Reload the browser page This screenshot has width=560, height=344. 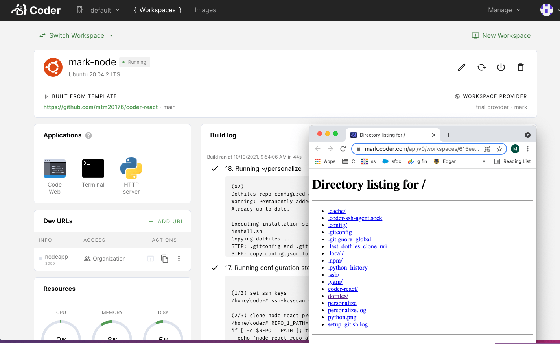point(343,149)
